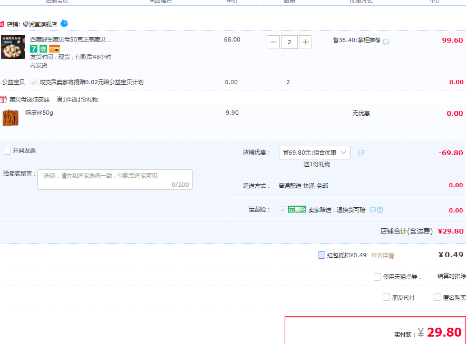Click the blue Wangwang chat icon beside 绿润堂旗舰店
476x344 pixels.
coord(64,23)
